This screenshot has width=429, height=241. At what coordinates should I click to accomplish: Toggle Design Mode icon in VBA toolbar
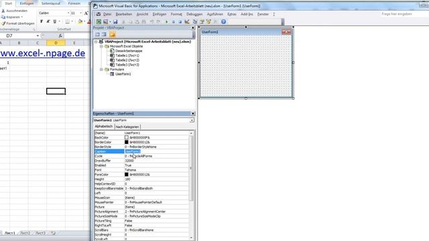187,21
